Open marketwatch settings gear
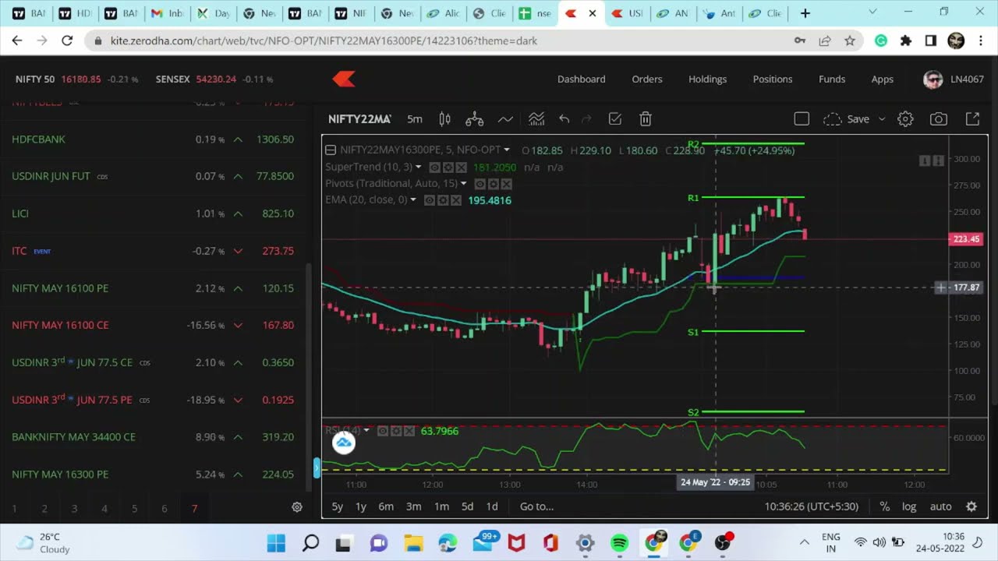This screenshot has height=561, width=998. click(297, 507)
